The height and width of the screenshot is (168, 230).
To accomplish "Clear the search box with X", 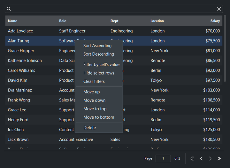I will [x=219, y=9].
